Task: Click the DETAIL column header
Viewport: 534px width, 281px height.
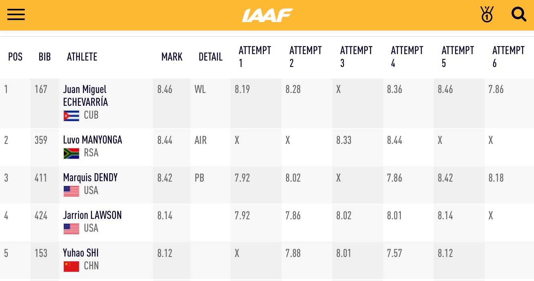Action: pyautogui.click(x=210, y=57)
